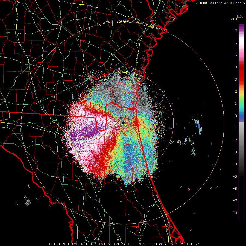The image size is (246, 246).
Task: Click the -1 value on the color scale
Action: [x=235, y=128]
